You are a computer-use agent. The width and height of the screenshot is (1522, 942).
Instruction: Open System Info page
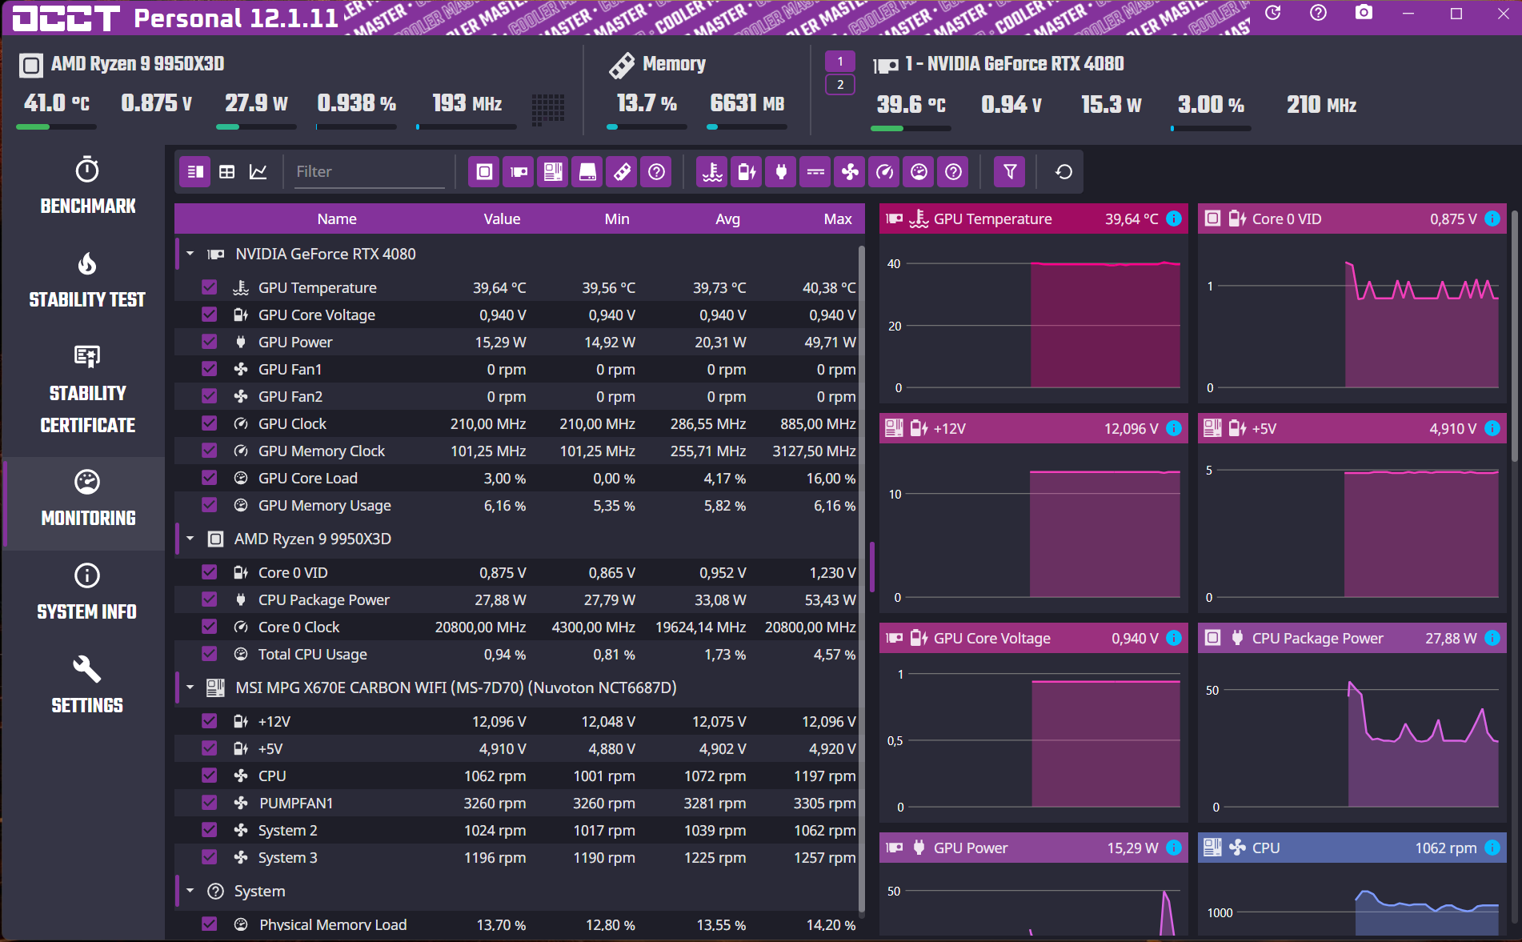[87, 591]
